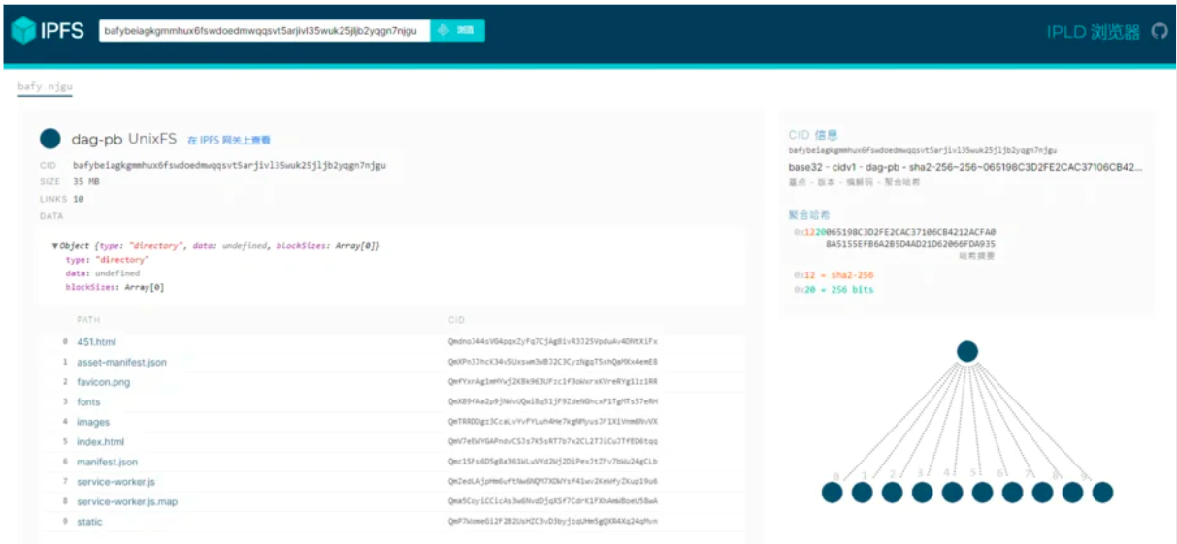1177x544 pixels.
Task: Click graph child node labeled 8
Action: pyautogui.click(x=1072, y=493)
